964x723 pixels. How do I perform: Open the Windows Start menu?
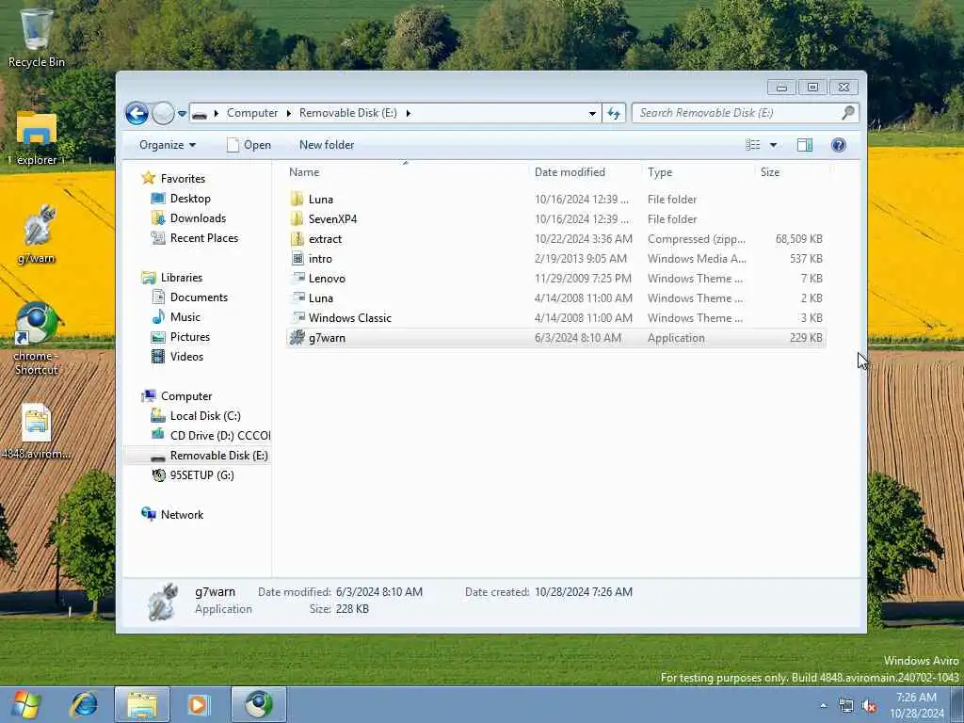pos(25,704)
